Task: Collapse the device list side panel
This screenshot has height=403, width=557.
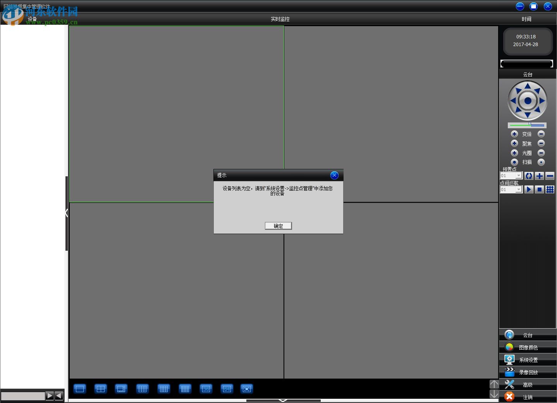Action: pyautogui.click(x=67, y=213)
